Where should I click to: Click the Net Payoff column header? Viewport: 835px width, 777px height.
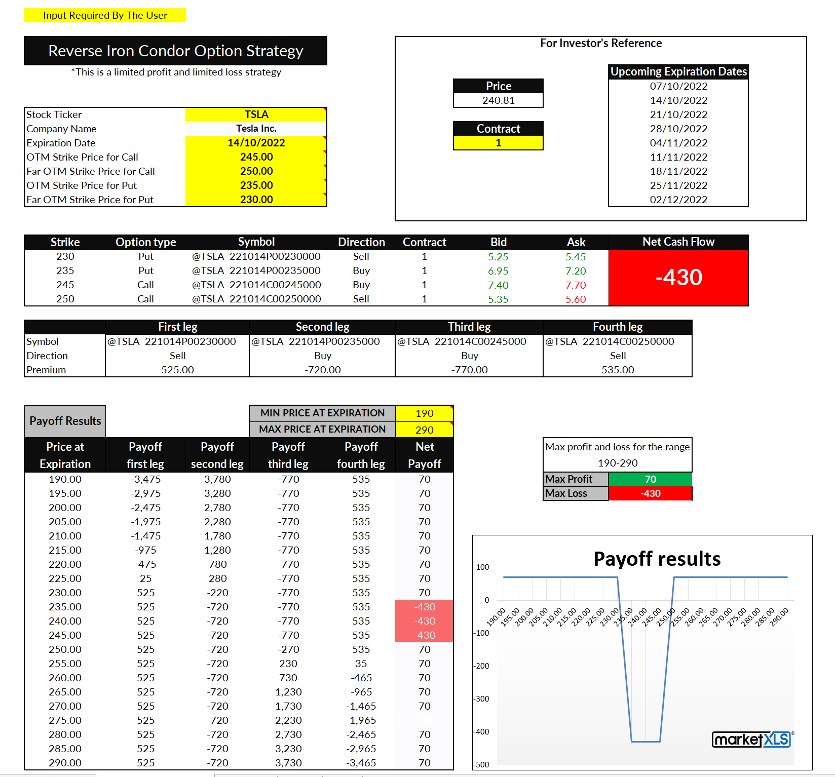(424, 455)
